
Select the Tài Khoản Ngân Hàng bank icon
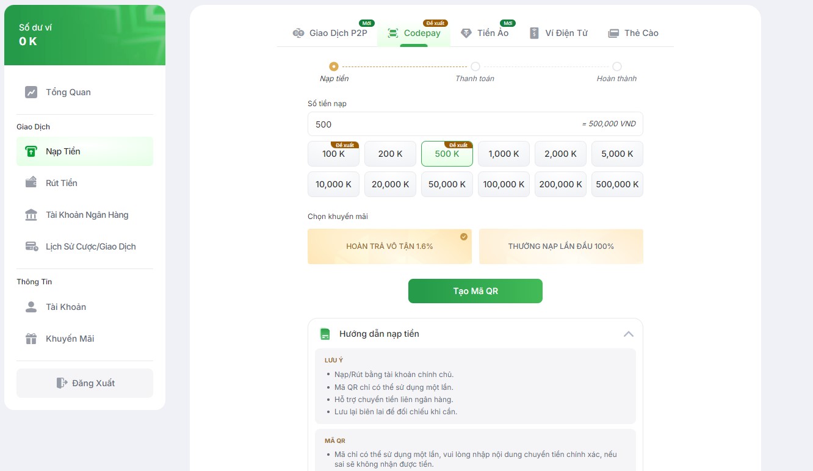(30, 214)
